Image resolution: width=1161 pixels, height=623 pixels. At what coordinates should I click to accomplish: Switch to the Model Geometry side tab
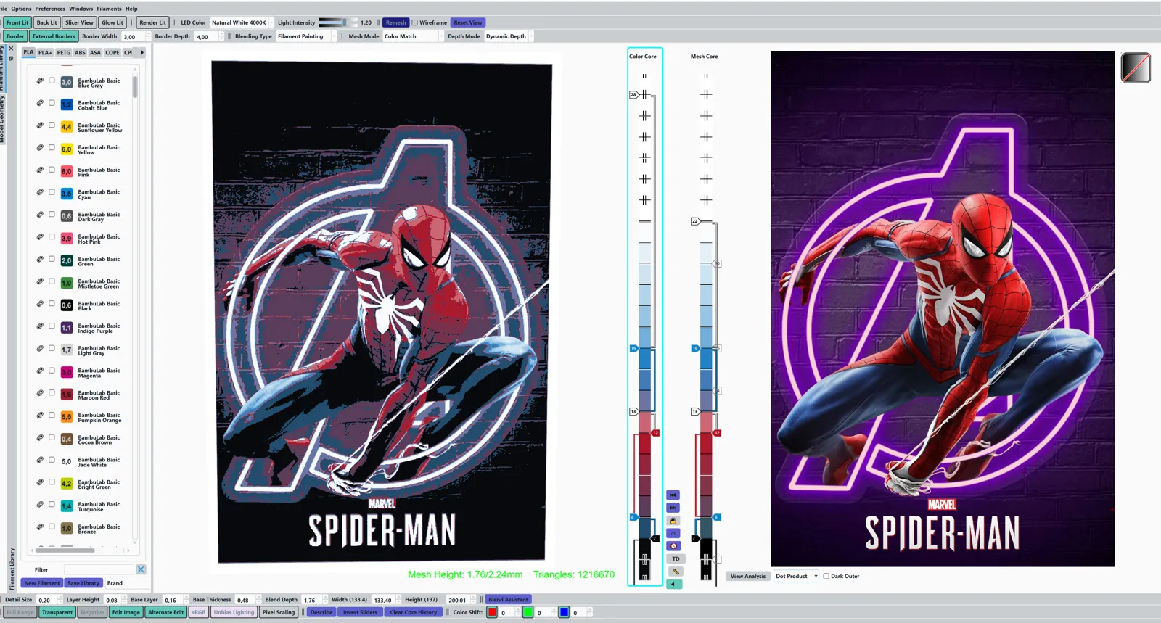(x=2, y=119)
